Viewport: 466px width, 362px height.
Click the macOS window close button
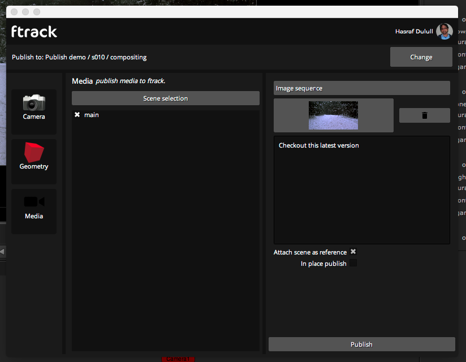(x=14, y=12)
